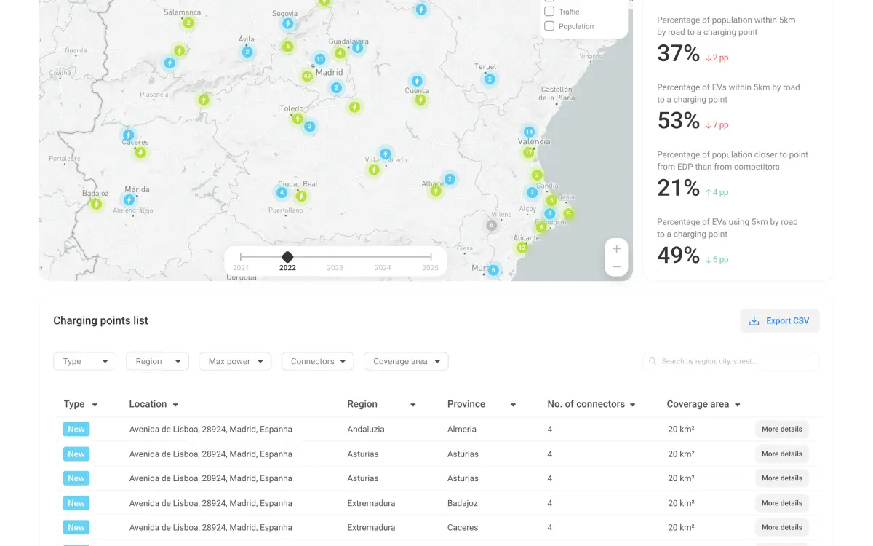Screen dimensions: 873x546
Task: Open the Max power filter dropdown
Action: (x=235, y=361)
